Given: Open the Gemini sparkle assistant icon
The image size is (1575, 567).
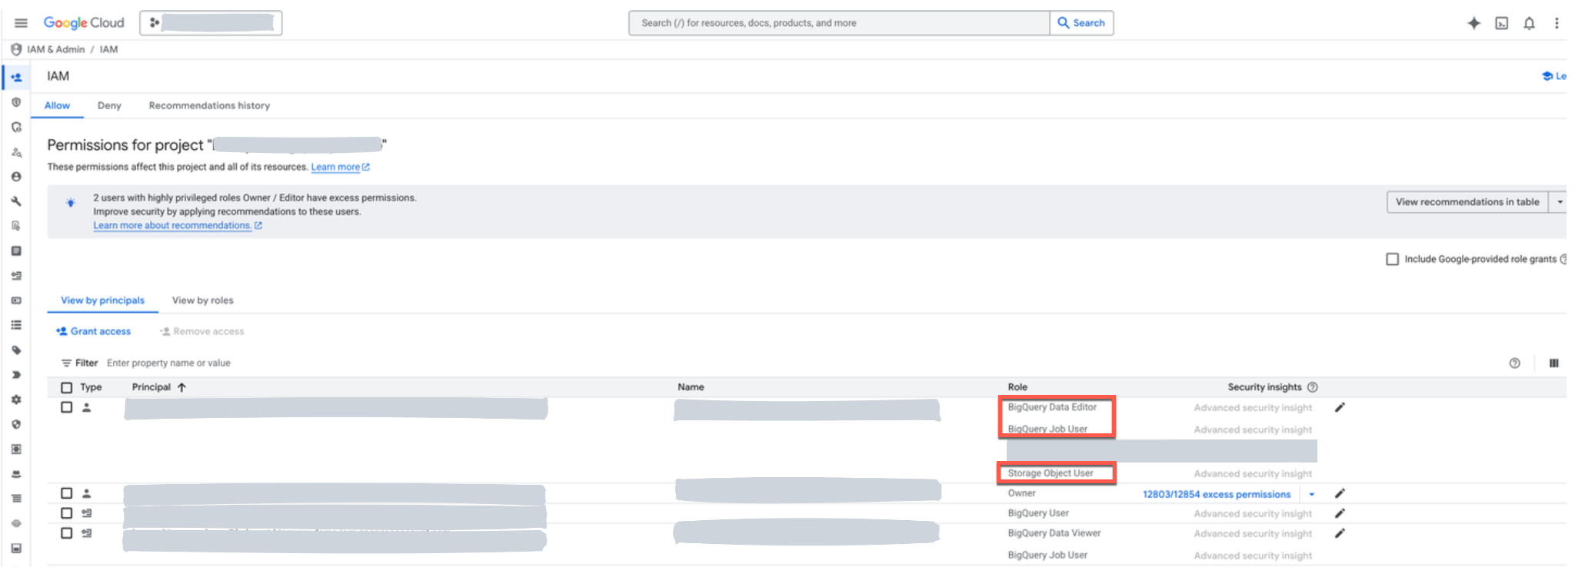Looking at the screenshot, I should tap(1473, 23).
